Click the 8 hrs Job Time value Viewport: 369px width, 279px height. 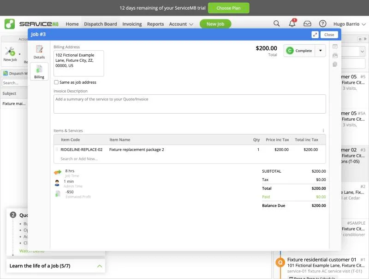tap(70, 171)
